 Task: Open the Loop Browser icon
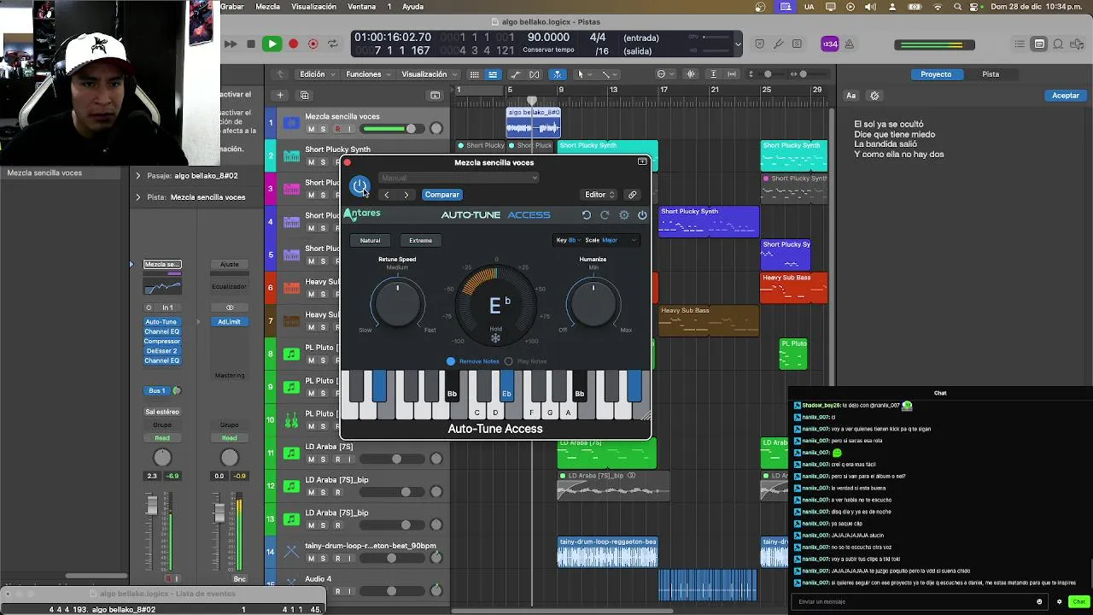[1058, 44]
